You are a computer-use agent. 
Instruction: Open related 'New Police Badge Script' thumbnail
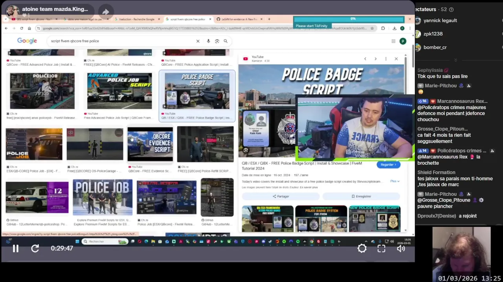coord(374,219)
